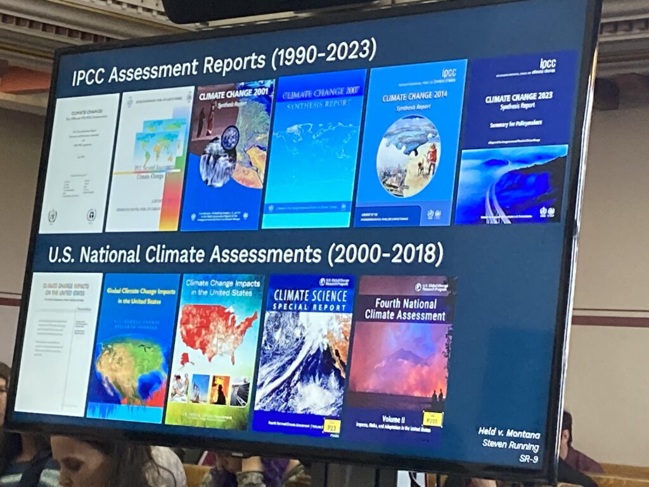Click the 'Steven Running' name text
This screenshot has height=487, width=649.
[511, 445]
